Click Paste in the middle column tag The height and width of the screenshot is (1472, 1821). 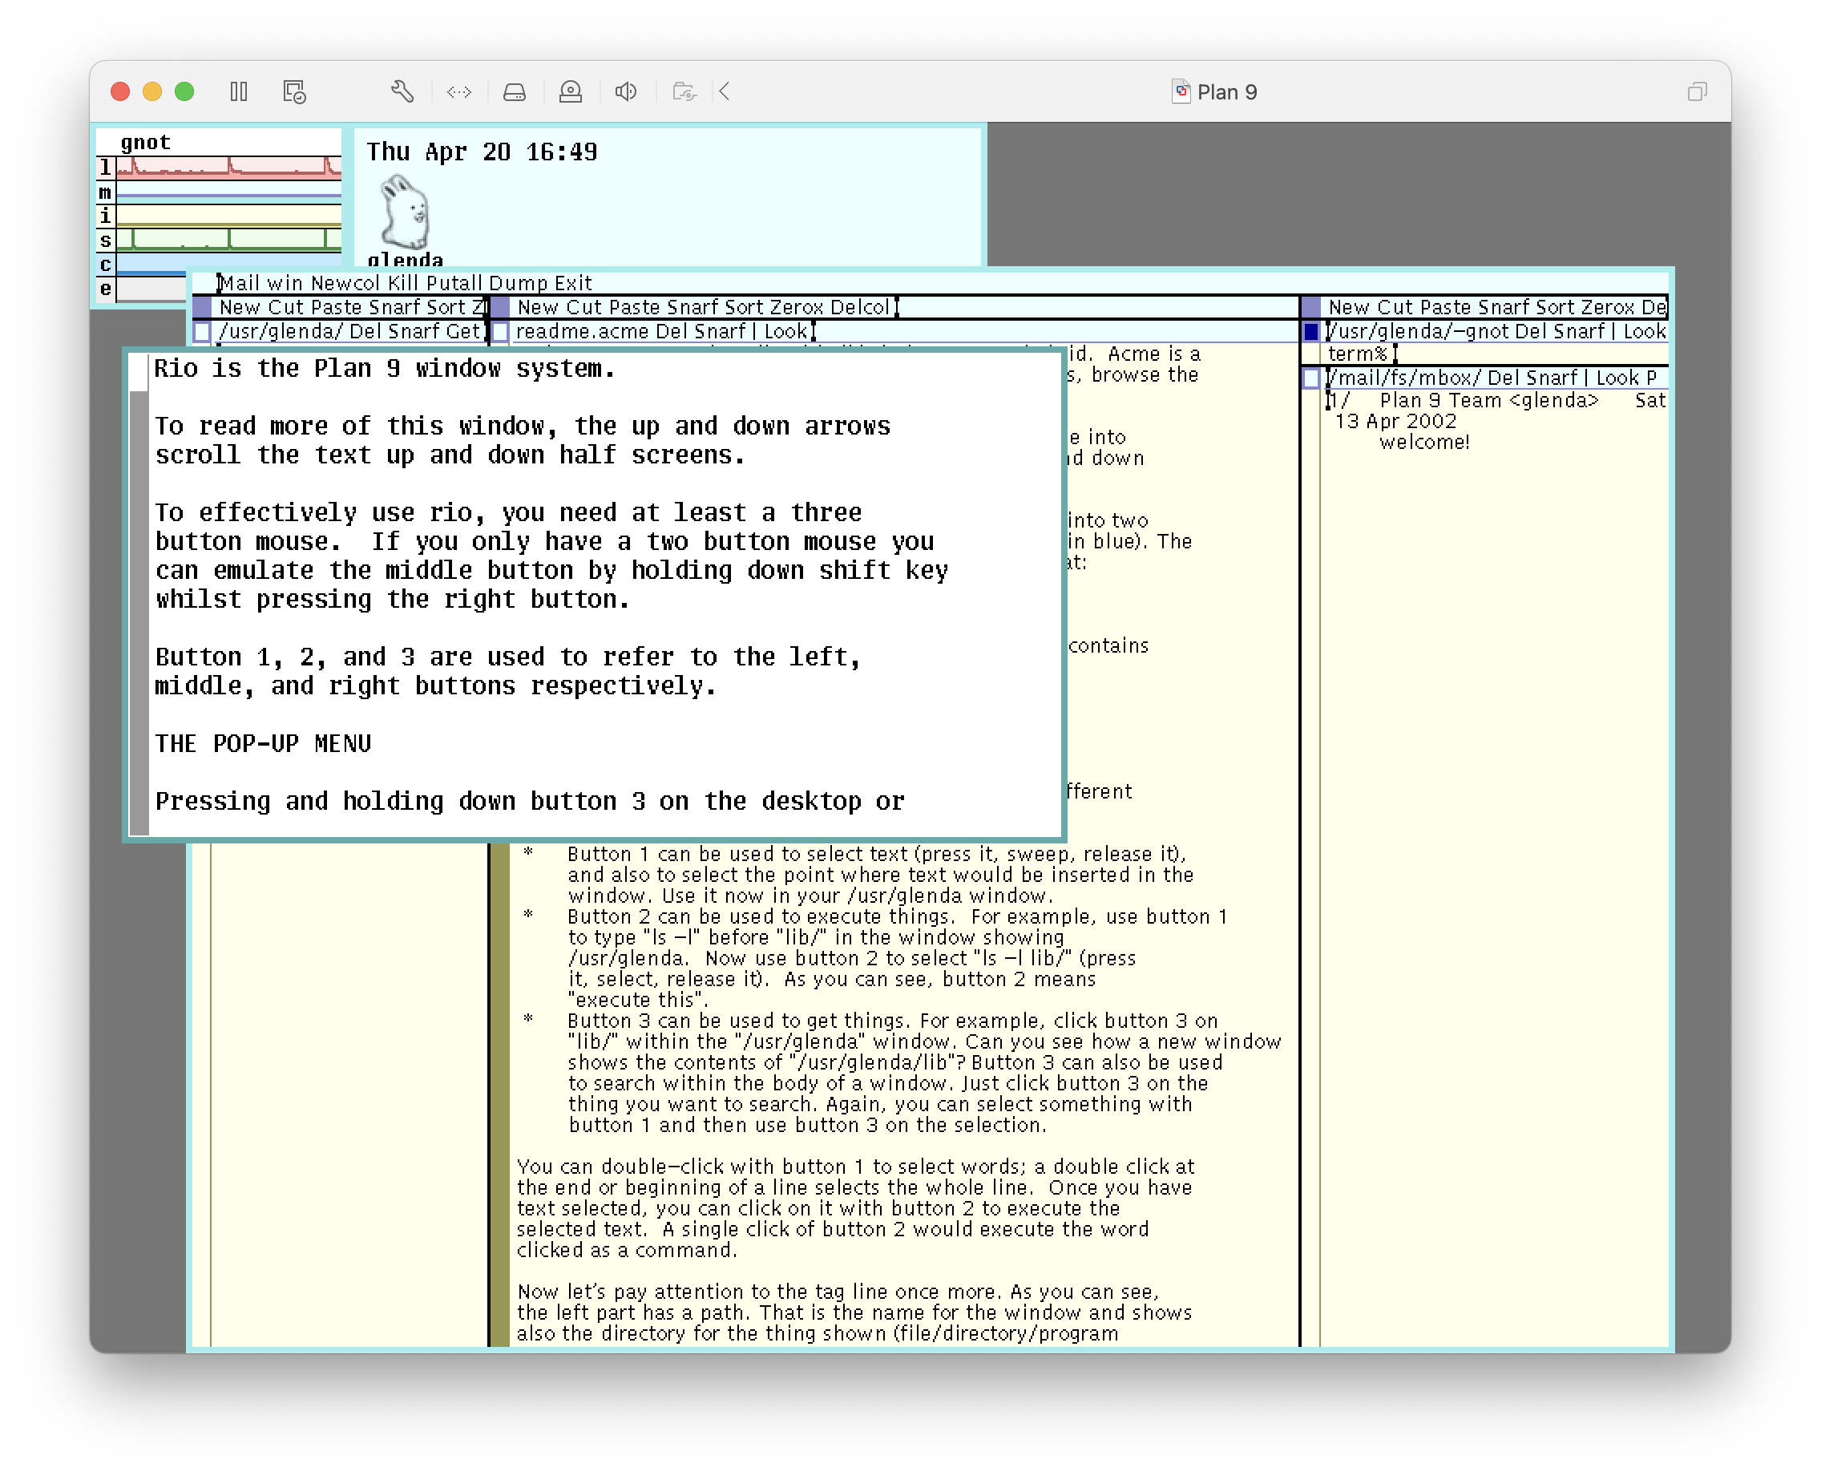[635, 307]
